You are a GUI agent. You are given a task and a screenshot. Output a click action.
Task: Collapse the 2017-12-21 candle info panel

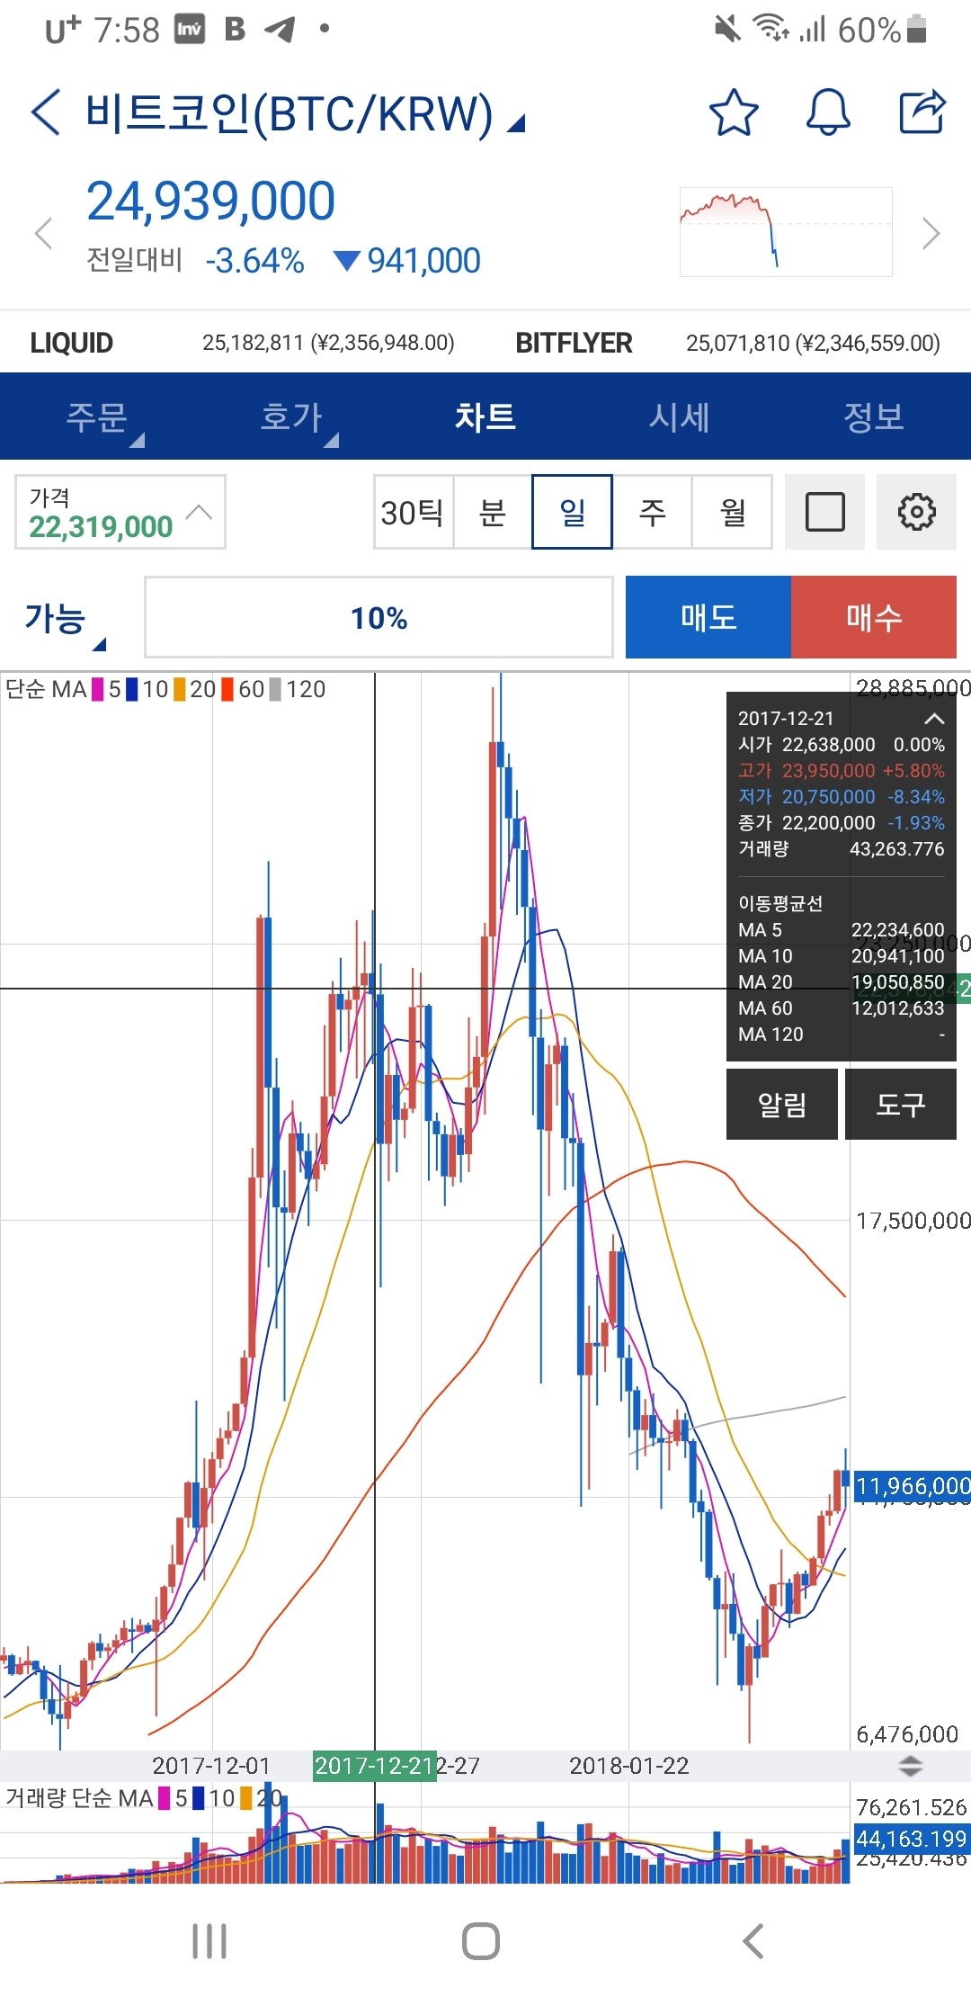[934, 719]
